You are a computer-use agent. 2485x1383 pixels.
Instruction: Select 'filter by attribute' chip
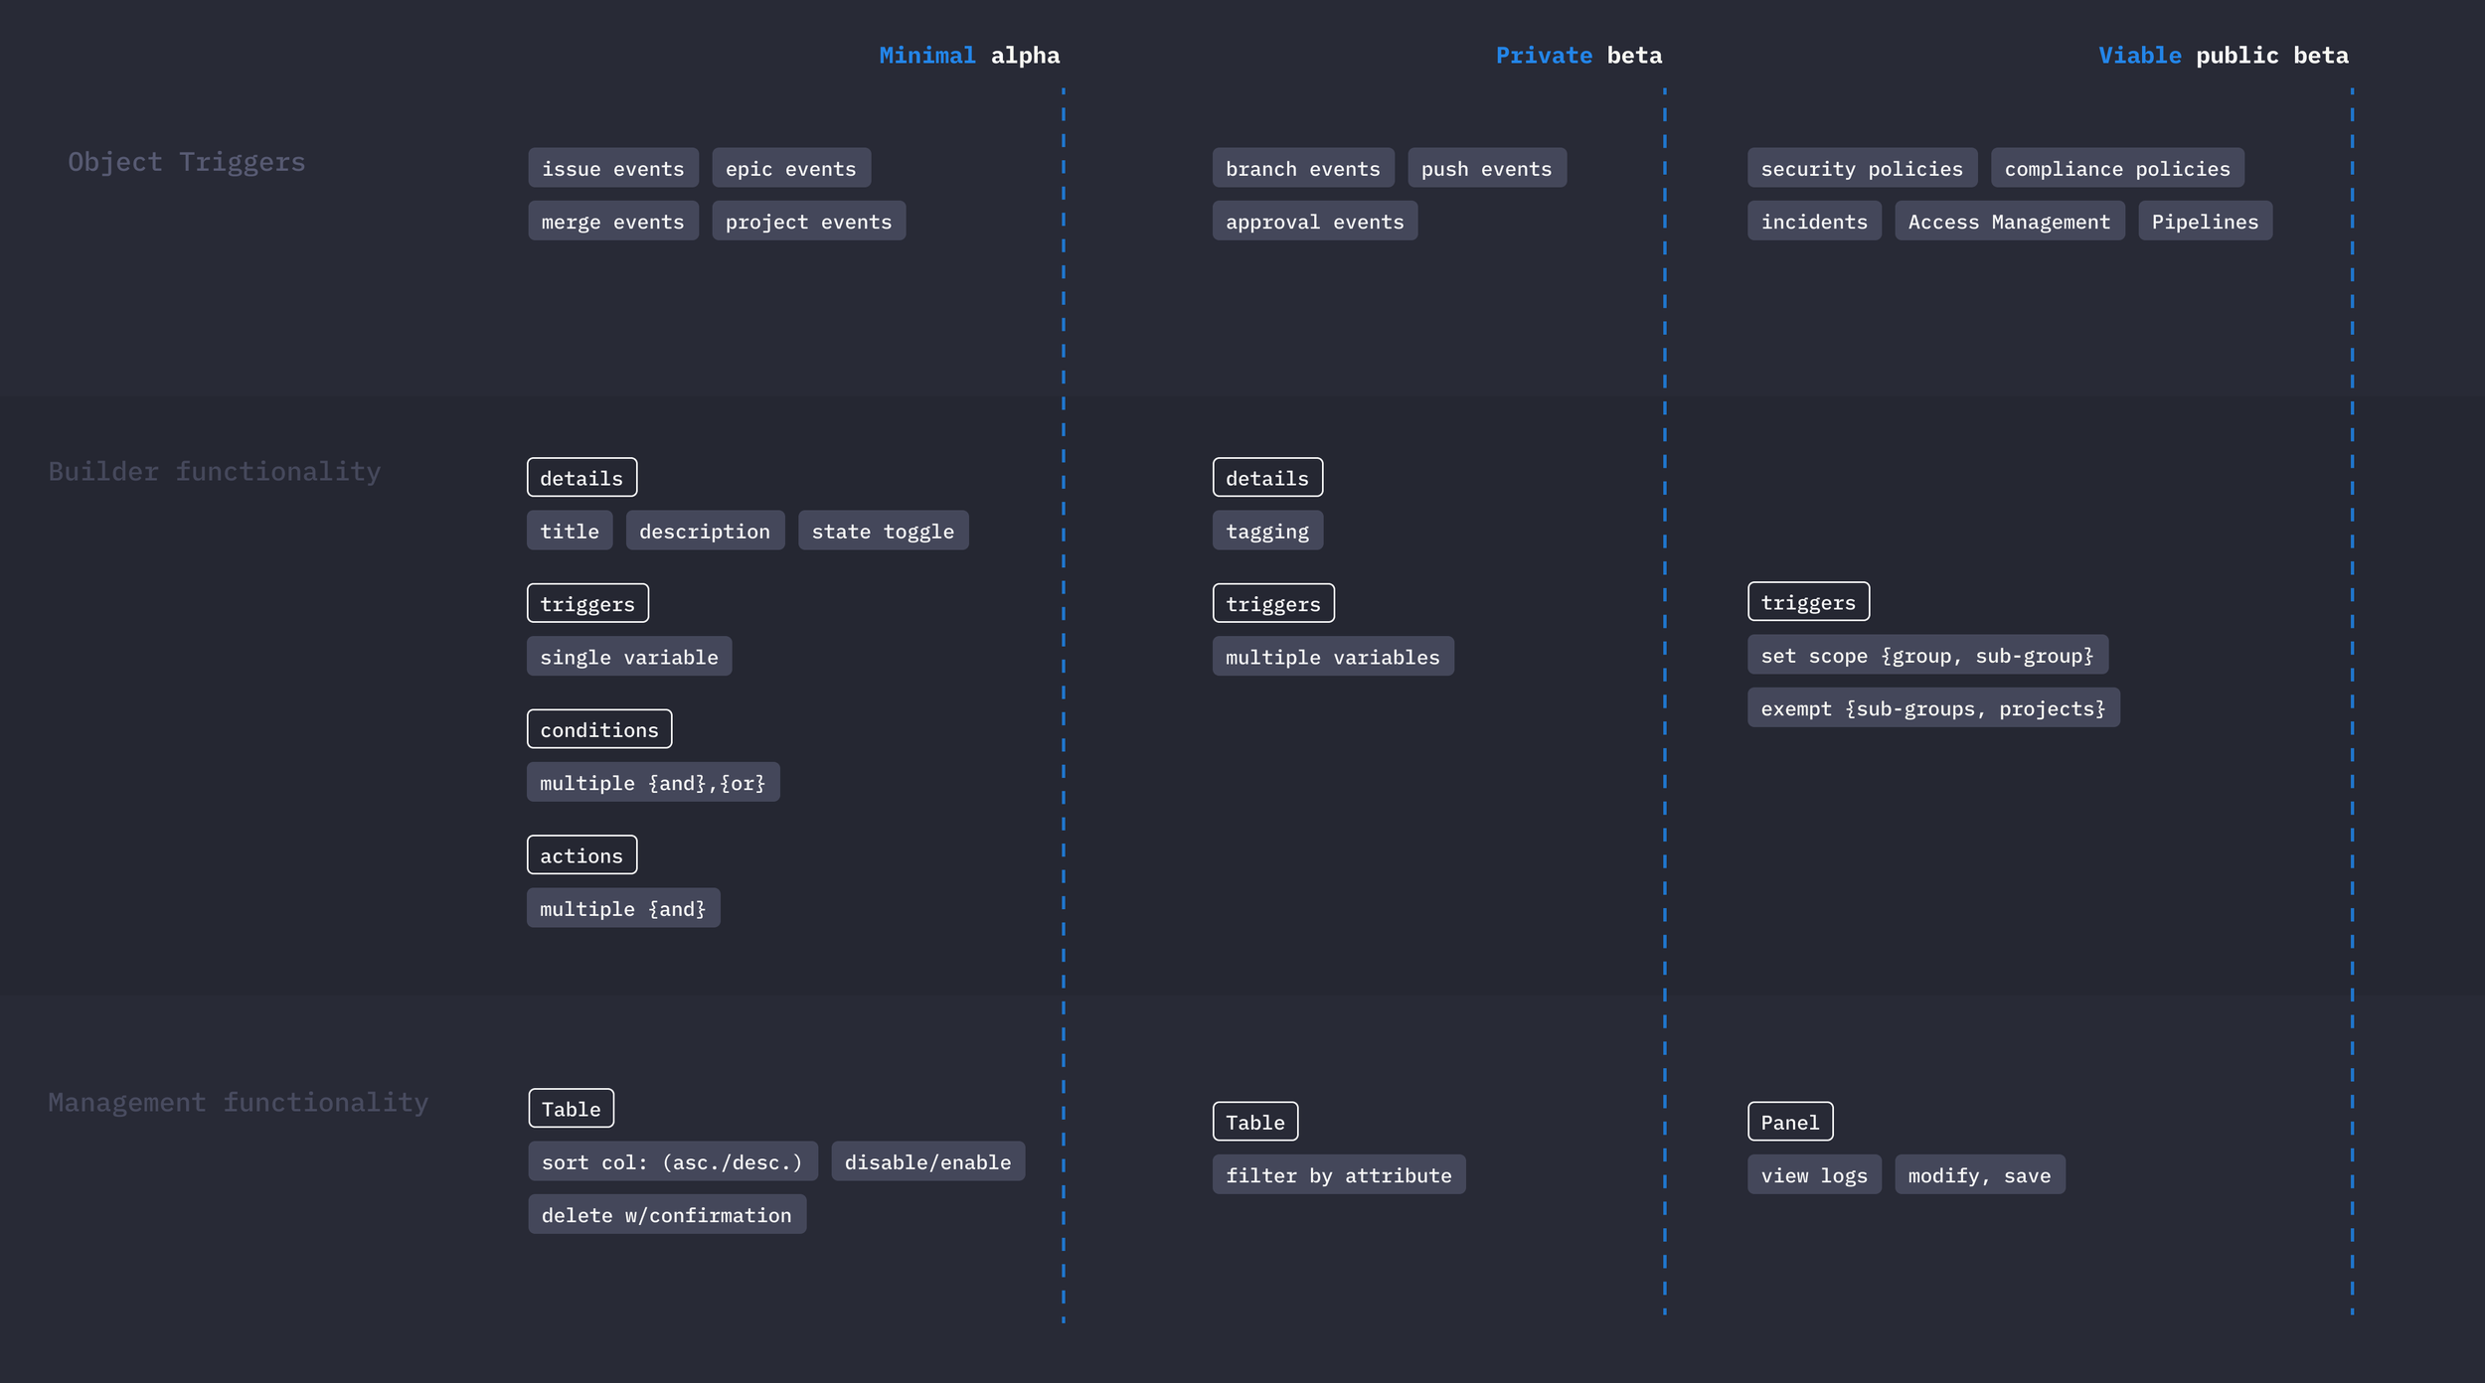[1338, 1174]
